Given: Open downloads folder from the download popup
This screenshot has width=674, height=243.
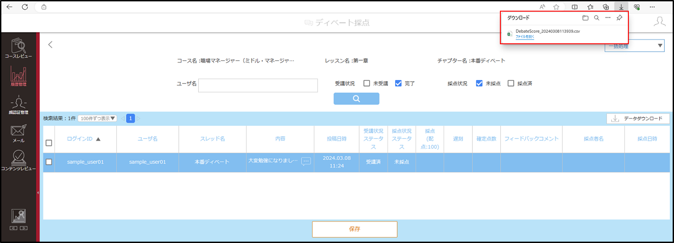Looking at the screenshot, I should coord(585,18).
